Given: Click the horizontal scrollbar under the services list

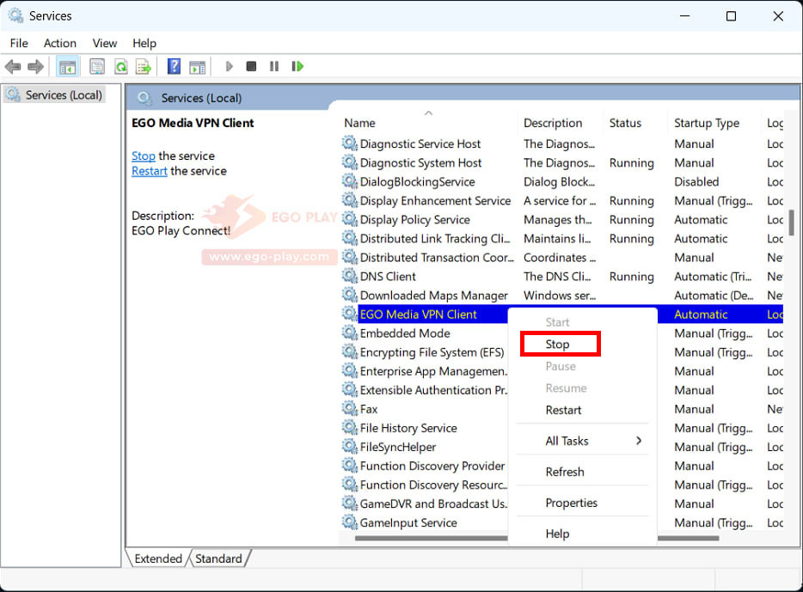Looking at the screenshot, I should (536, 538).
